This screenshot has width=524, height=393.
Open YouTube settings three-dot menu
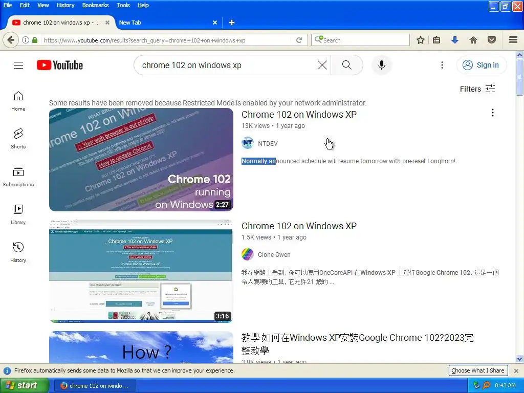442,65
